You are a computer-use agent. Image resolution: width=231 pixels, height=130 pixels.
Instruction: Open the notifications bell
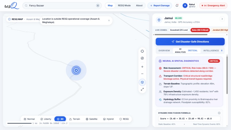coord(177,5)
